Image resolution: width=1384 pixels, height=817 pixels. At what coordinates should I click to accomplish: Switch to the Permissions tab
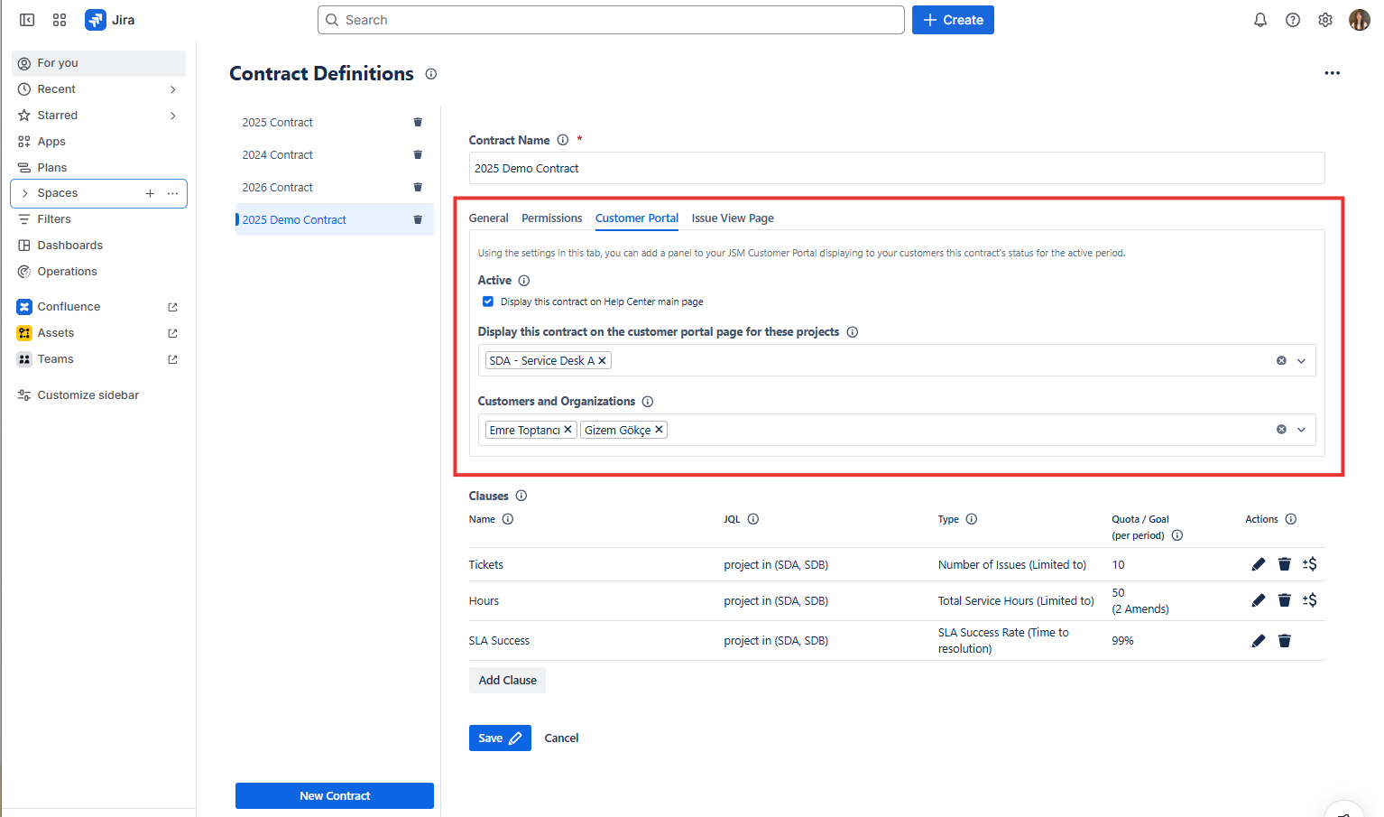tap(551, 218)
